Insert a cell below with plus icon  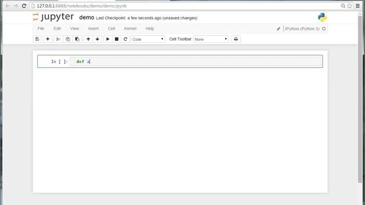[x=48, y=39]
